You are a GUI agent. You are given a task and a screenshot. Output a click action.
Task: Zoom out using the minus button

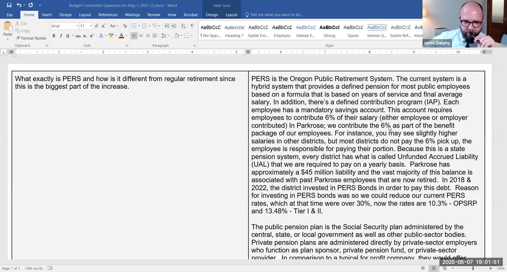tap(453, 268)
